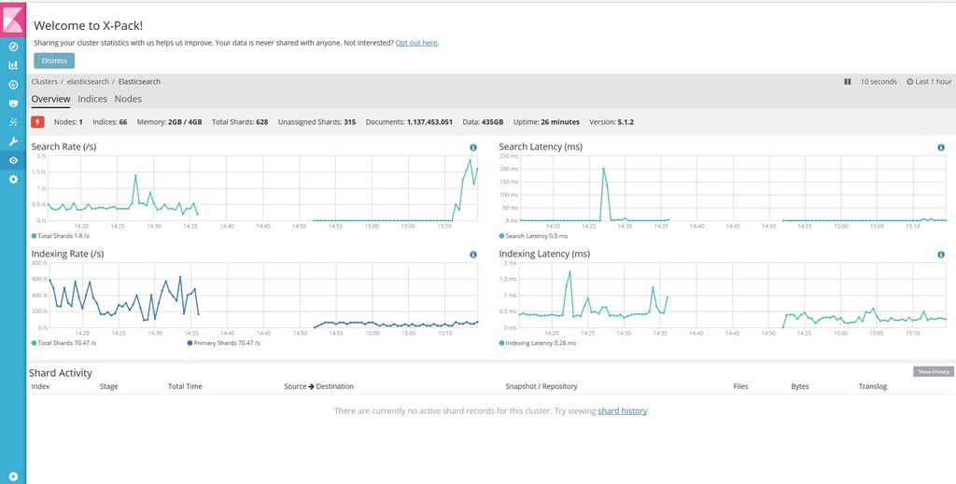Click the Files column header
Screen dimensions: 956x484
click(740, 386)
